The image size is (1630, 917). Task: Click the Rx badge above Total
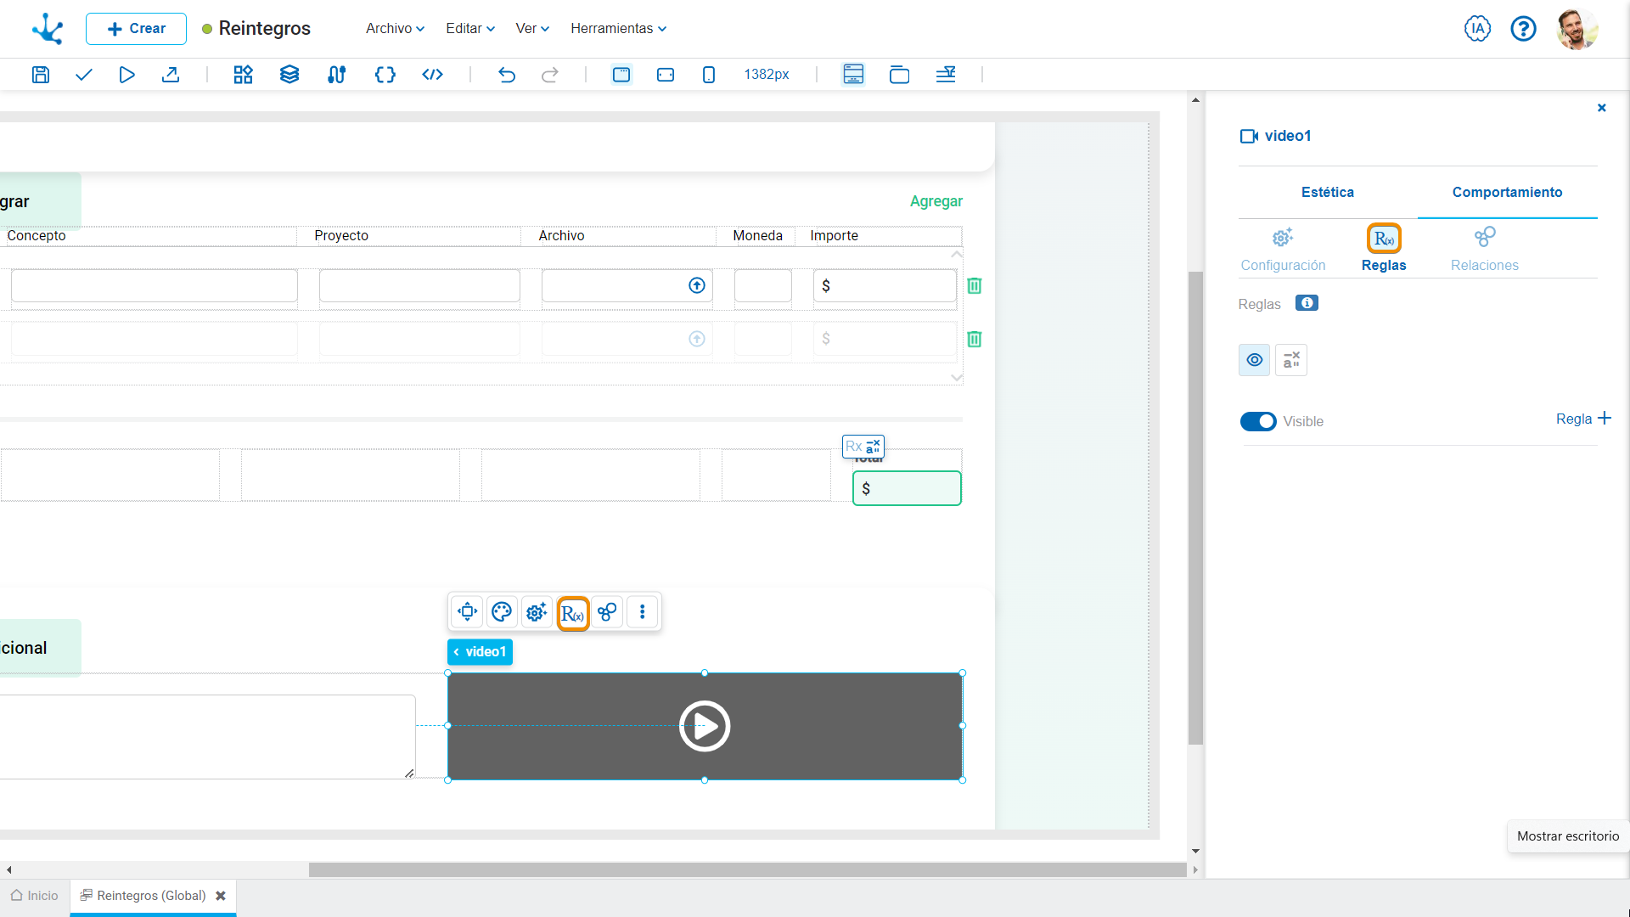(x=863, y=446)
